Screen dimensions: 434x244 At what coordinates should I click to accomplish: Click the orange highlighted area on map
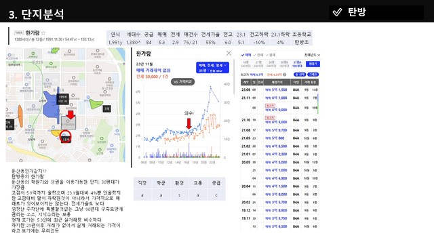pos(20,116)
